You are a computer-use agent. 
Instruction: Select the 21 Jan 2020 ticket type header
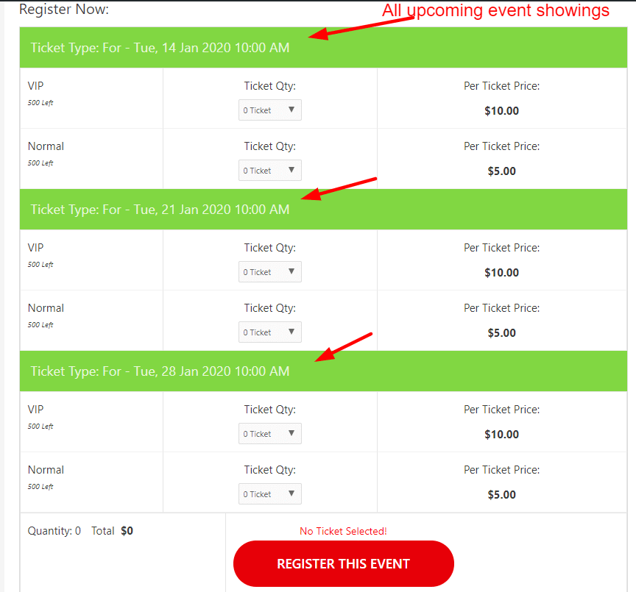323,209
